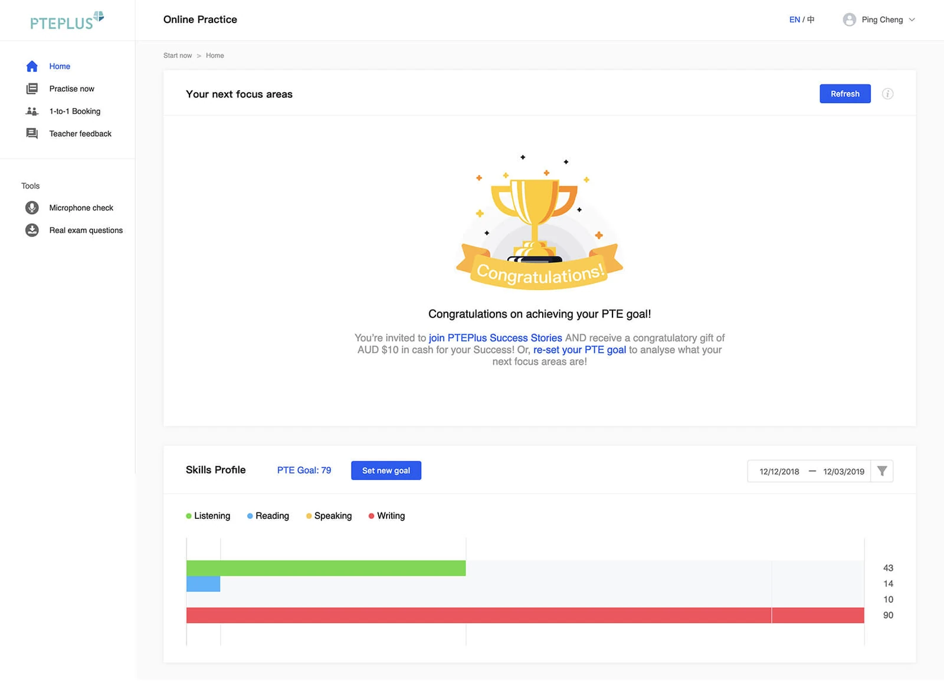Click the PTEPLUS logo
944x681 pixels.
point(67,21)
